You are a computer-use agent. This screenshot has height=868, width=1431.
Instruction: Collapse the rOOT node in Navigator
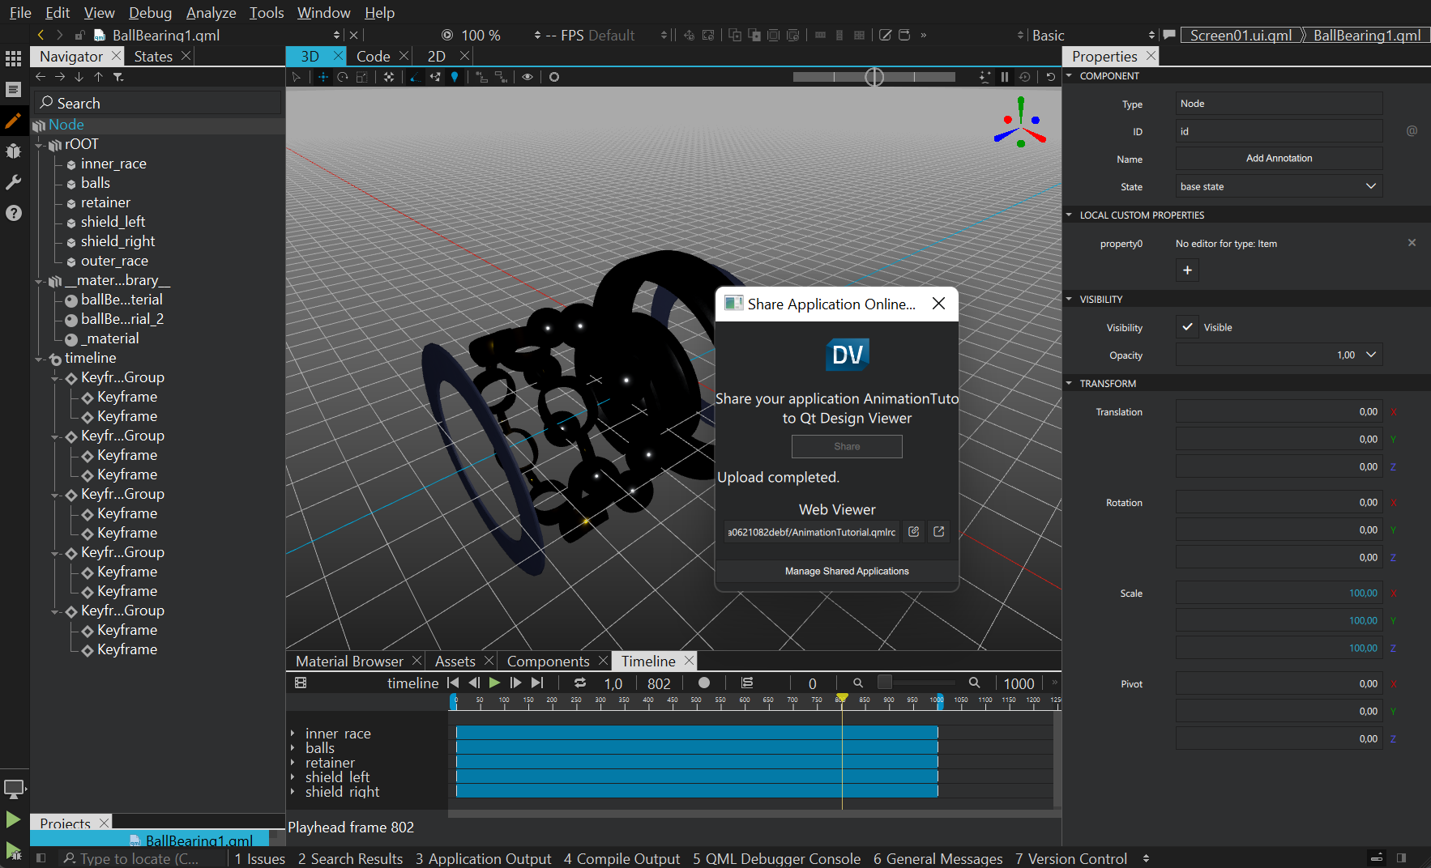pyautogui.click(x=40, y=145)
